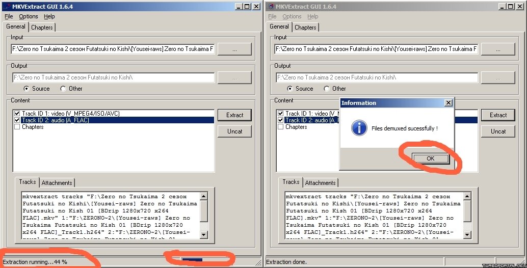The image size is (527, 268).
Task: Check the Chapters box in left window
Action: tap(17, 126)
